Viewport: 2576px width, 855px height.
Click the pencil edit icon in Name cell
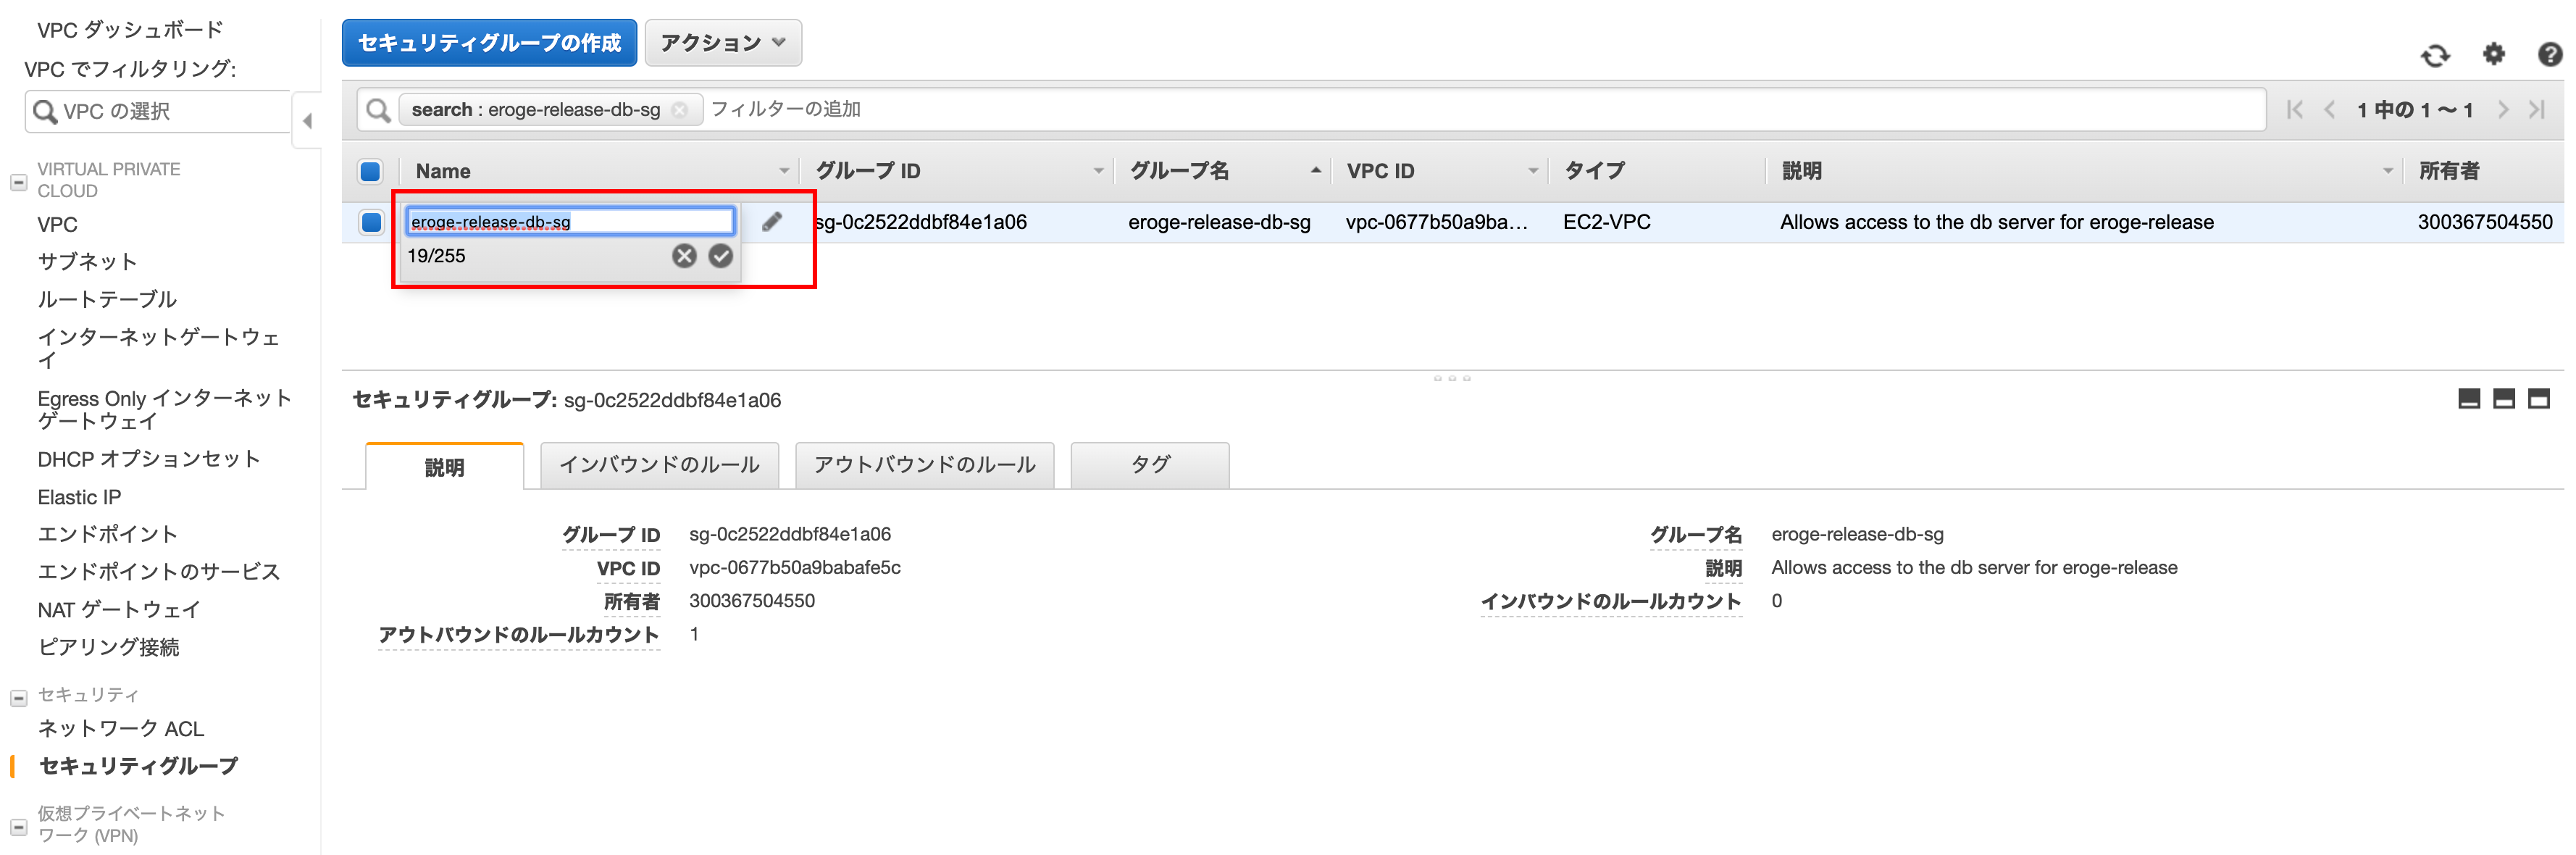click(x=772, y=222)
